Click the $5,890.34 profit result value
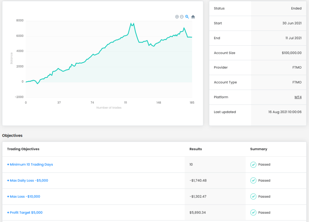309x222 pixels. click(198, 213)
